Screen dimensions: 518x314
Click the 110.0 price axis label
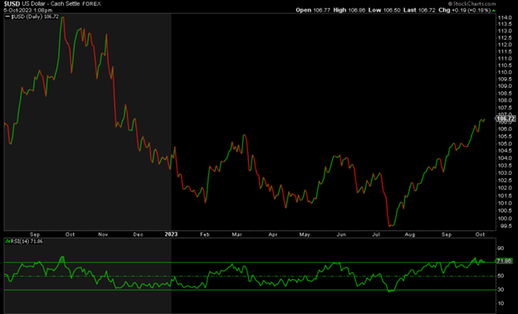coord(505,72)
